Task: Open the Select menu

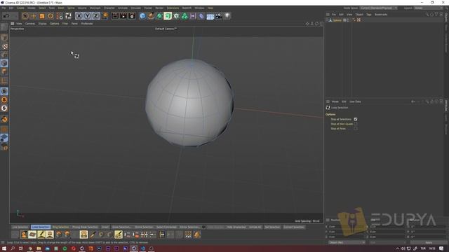Action: click(x=42, y=8)
